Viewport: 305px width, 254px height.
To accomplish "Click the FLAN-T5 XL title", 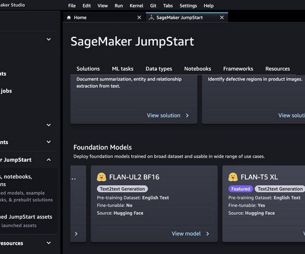I will pyautogui.click(x=259, y=177).
